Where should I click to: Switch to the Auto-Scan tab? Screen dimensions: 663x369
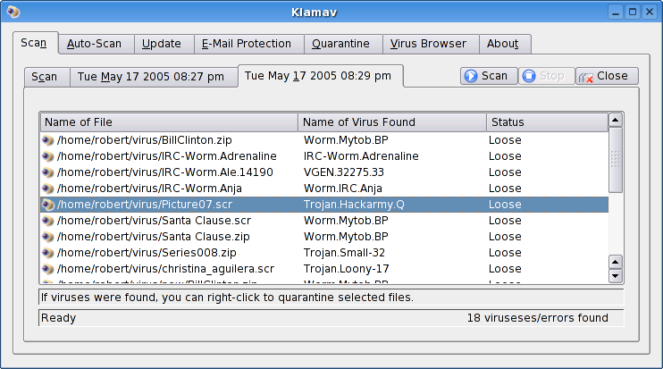point(97,44)
